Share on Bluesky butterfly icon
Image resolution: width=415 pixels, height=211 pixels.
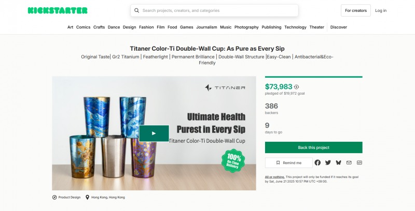click(x=339, y=163)
